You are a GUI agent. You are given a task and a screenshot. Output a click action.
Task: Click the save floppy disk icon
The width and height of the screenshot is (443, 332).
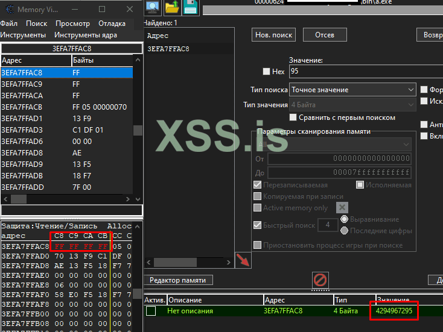190,7
